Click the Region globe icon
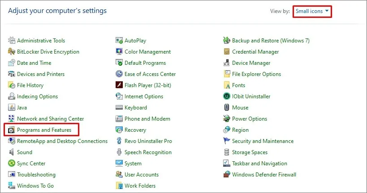This screenshot has width=367, height=193. [x=227, y=130]
